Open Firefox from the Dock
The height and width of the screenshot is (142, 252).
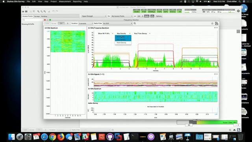[61, 137]
